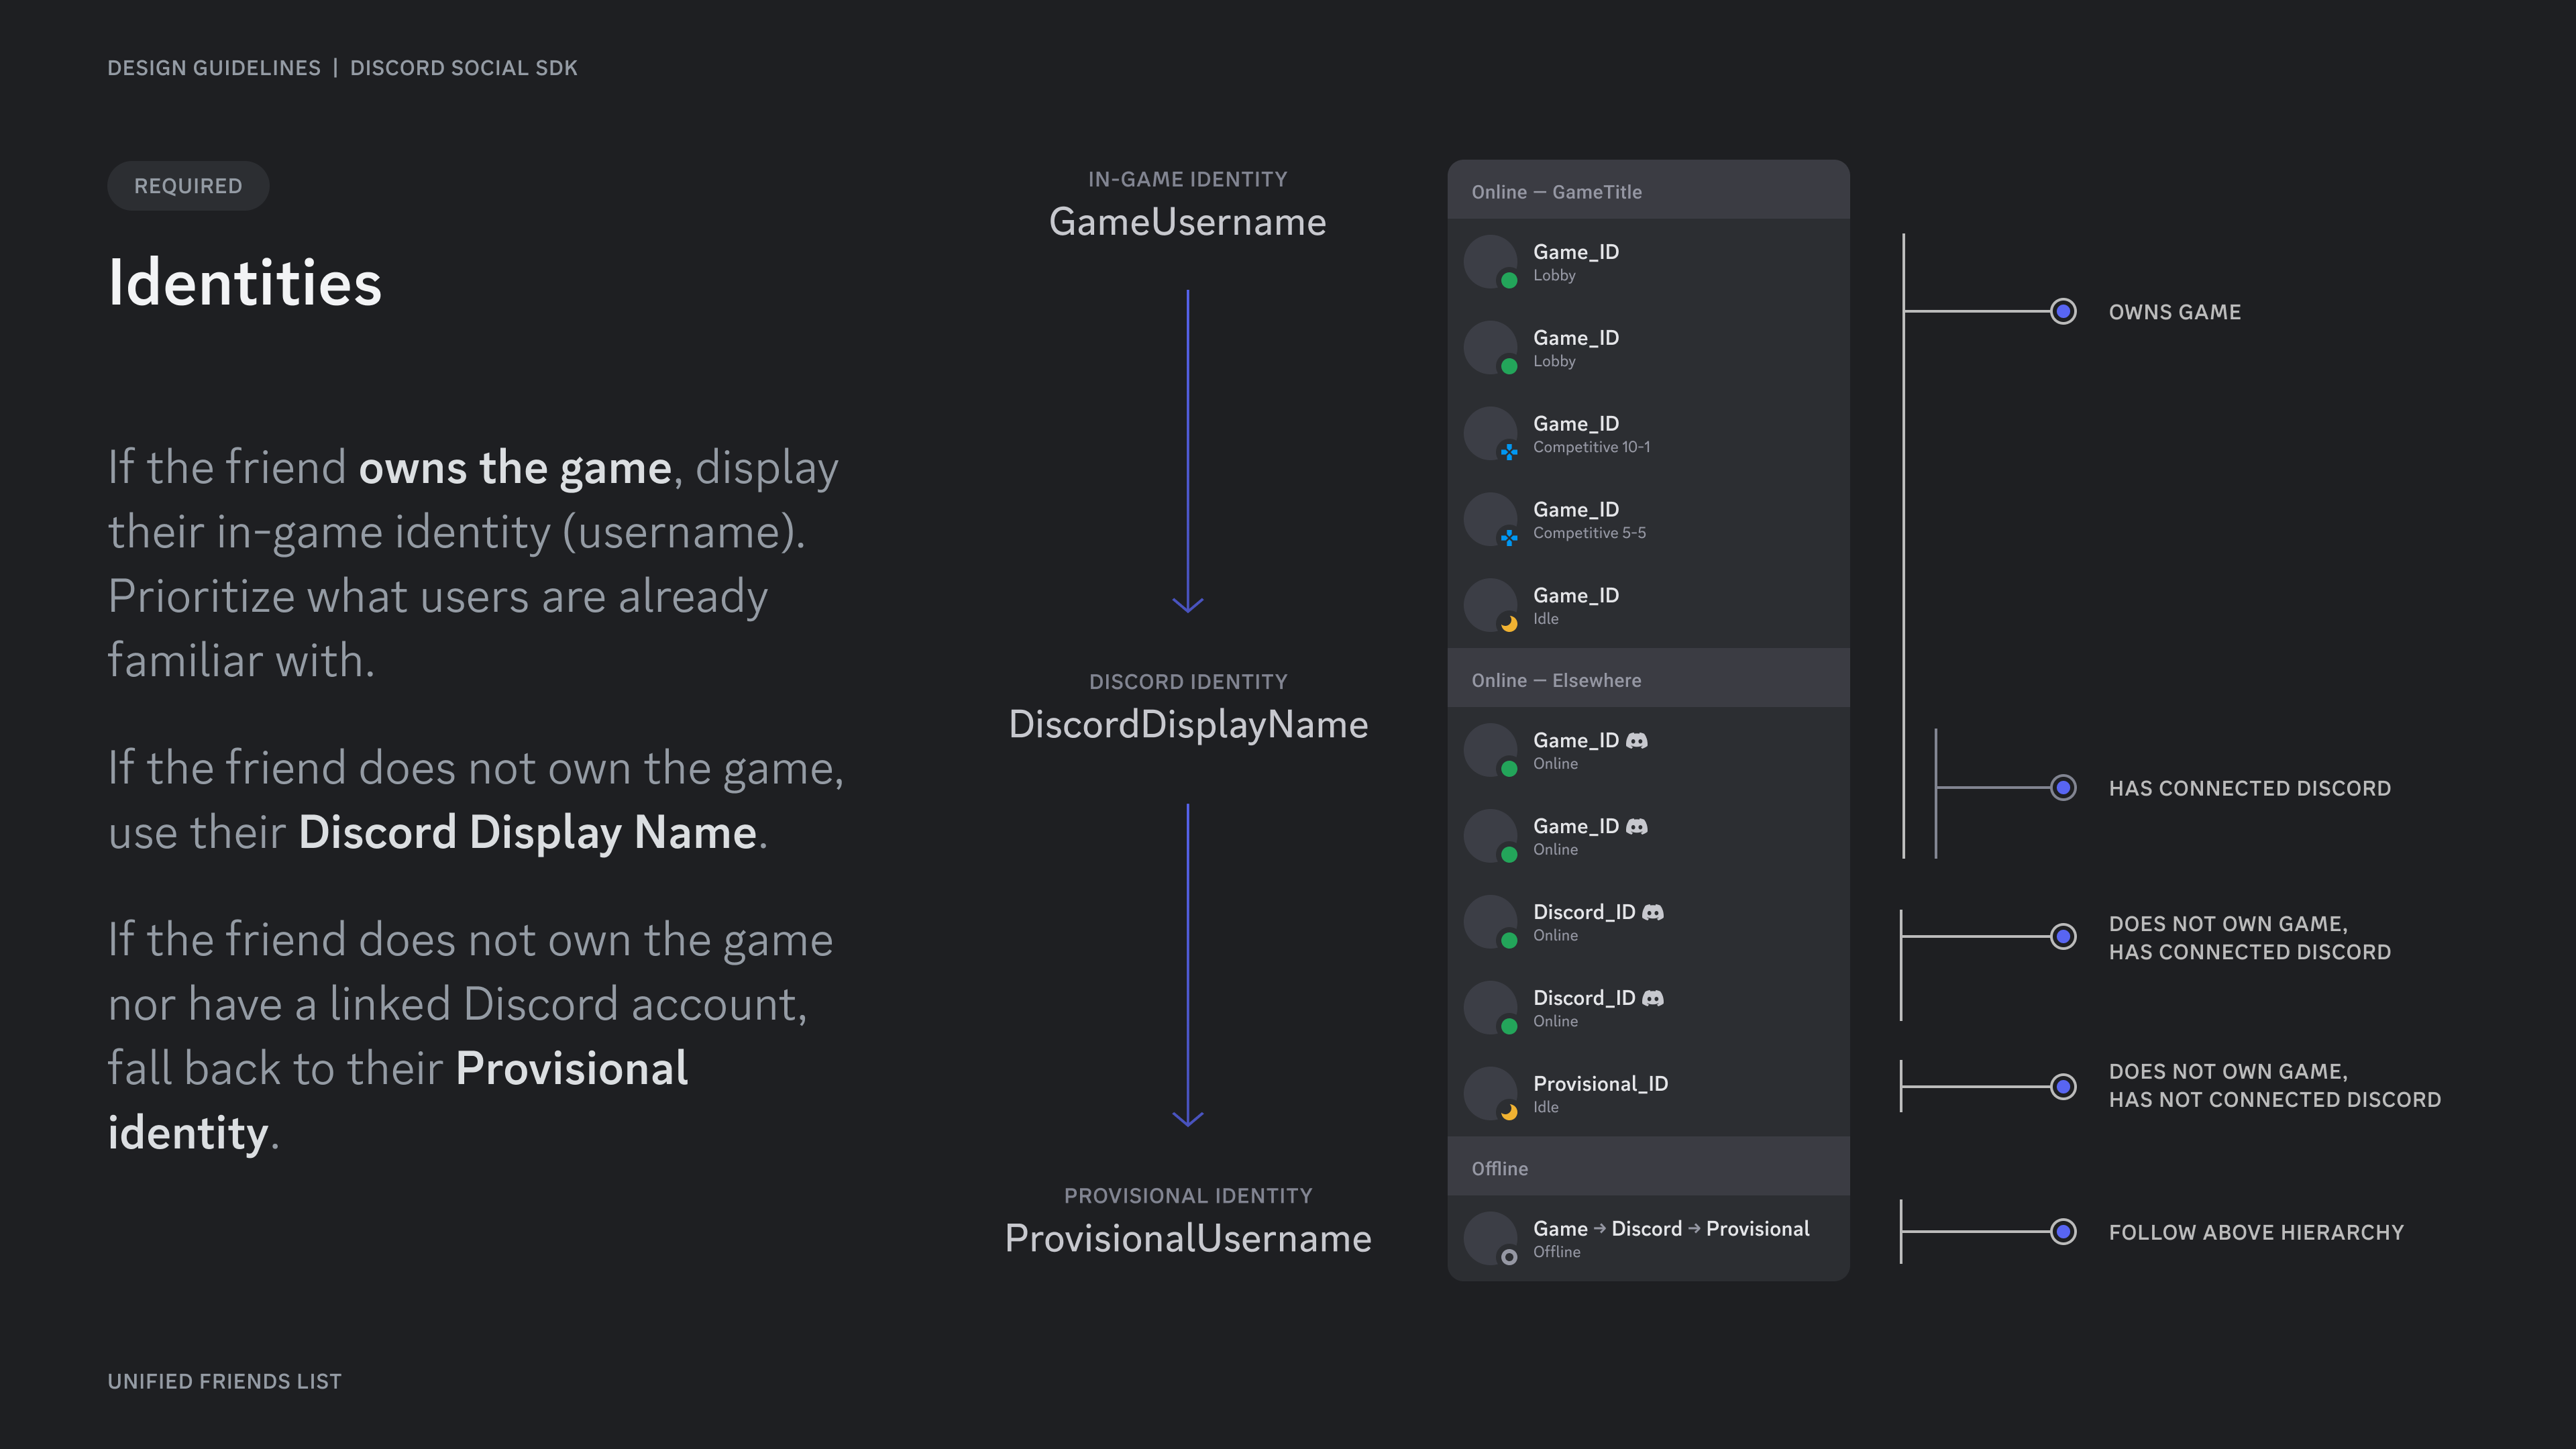Click the Discord logo next to first Discord_ID

[x=1653, y=912]
